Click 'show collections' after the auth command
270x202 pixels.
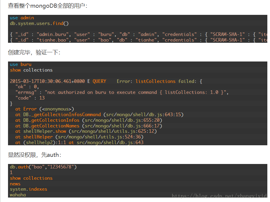coord(31,178)
